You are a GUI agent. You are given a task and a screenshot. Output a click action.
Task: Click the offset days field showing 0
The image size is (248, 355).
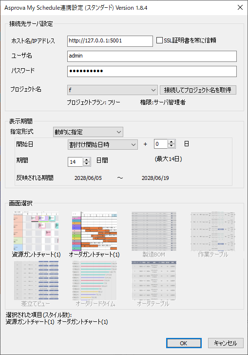[161, 144]
